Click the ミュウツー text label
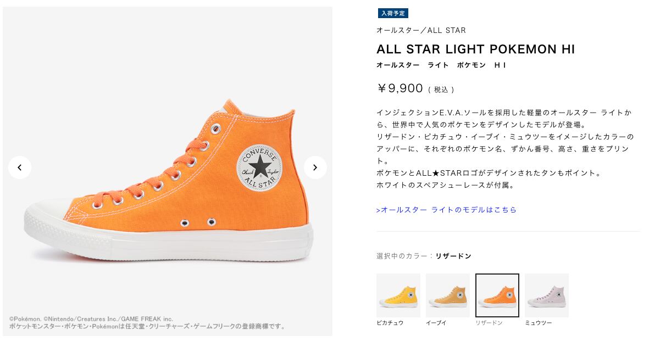Viewport: 649px width, 341px height. tap(541, 323)
